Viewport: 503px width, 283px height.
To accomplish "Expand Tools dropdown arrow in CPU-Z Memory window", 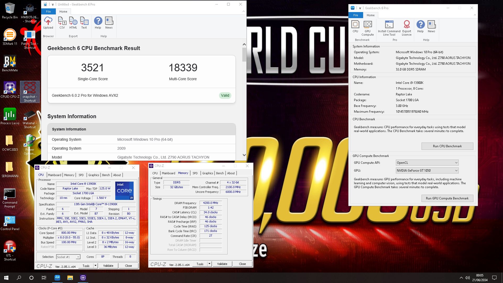I will click(x=209, y=264).
